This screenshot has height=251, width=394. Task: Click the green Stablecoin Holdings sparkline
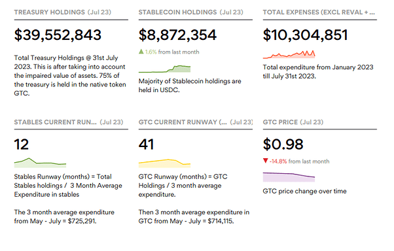164,69
